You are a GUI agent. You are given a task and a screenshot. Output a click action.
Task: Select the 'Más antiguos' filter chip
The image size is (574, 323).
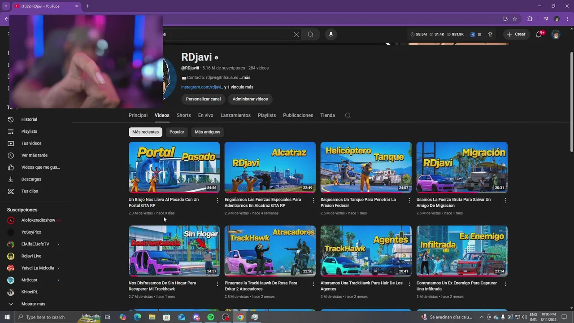[208, 132]
